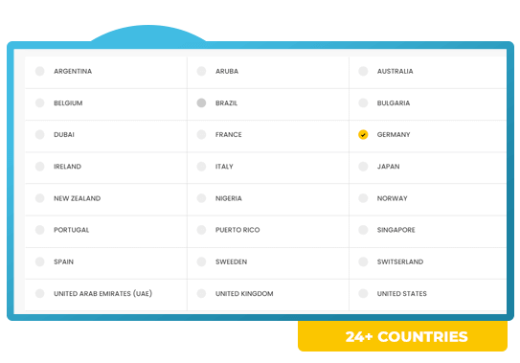The height and width of the screenshot is (363, 520).
Task: Click the United Kingdom label
Action: click(244, 293)
